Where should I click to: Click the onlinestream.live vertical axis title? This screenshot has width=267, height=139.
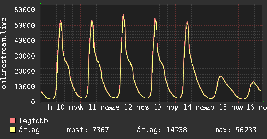tap(4, 53)
